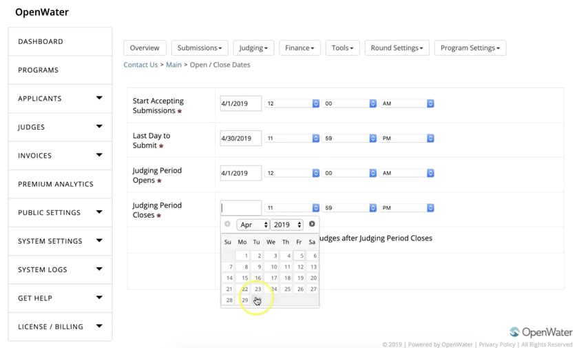
Task: Select April 29 in the calendar
Action: pyautogui.click(x=244, y=300)
